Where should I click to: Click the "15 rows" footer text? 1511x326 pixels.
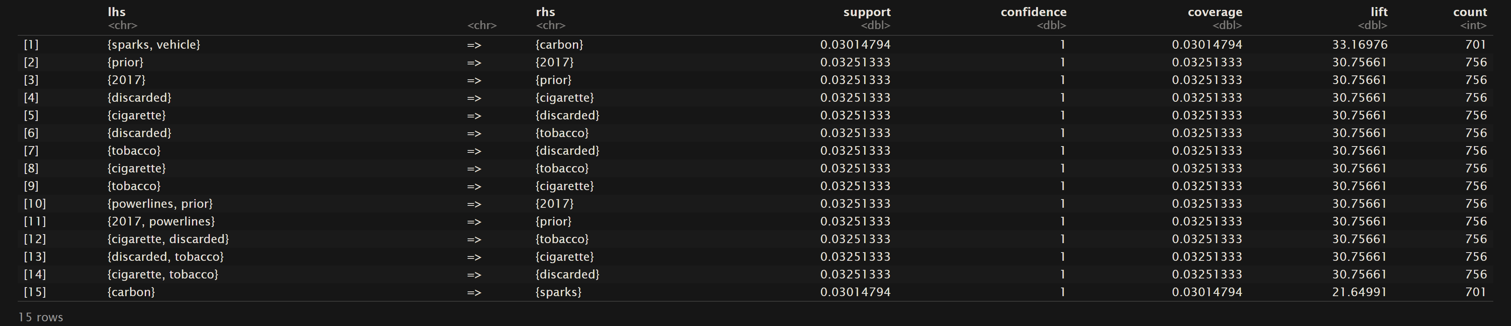click(41, 317)
